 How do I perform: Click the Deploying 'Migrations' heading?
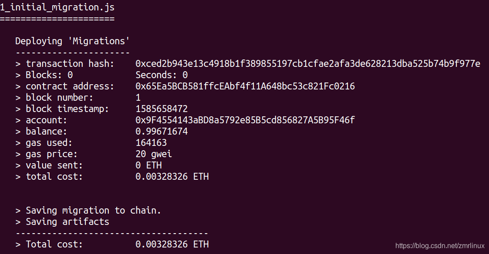72,41
